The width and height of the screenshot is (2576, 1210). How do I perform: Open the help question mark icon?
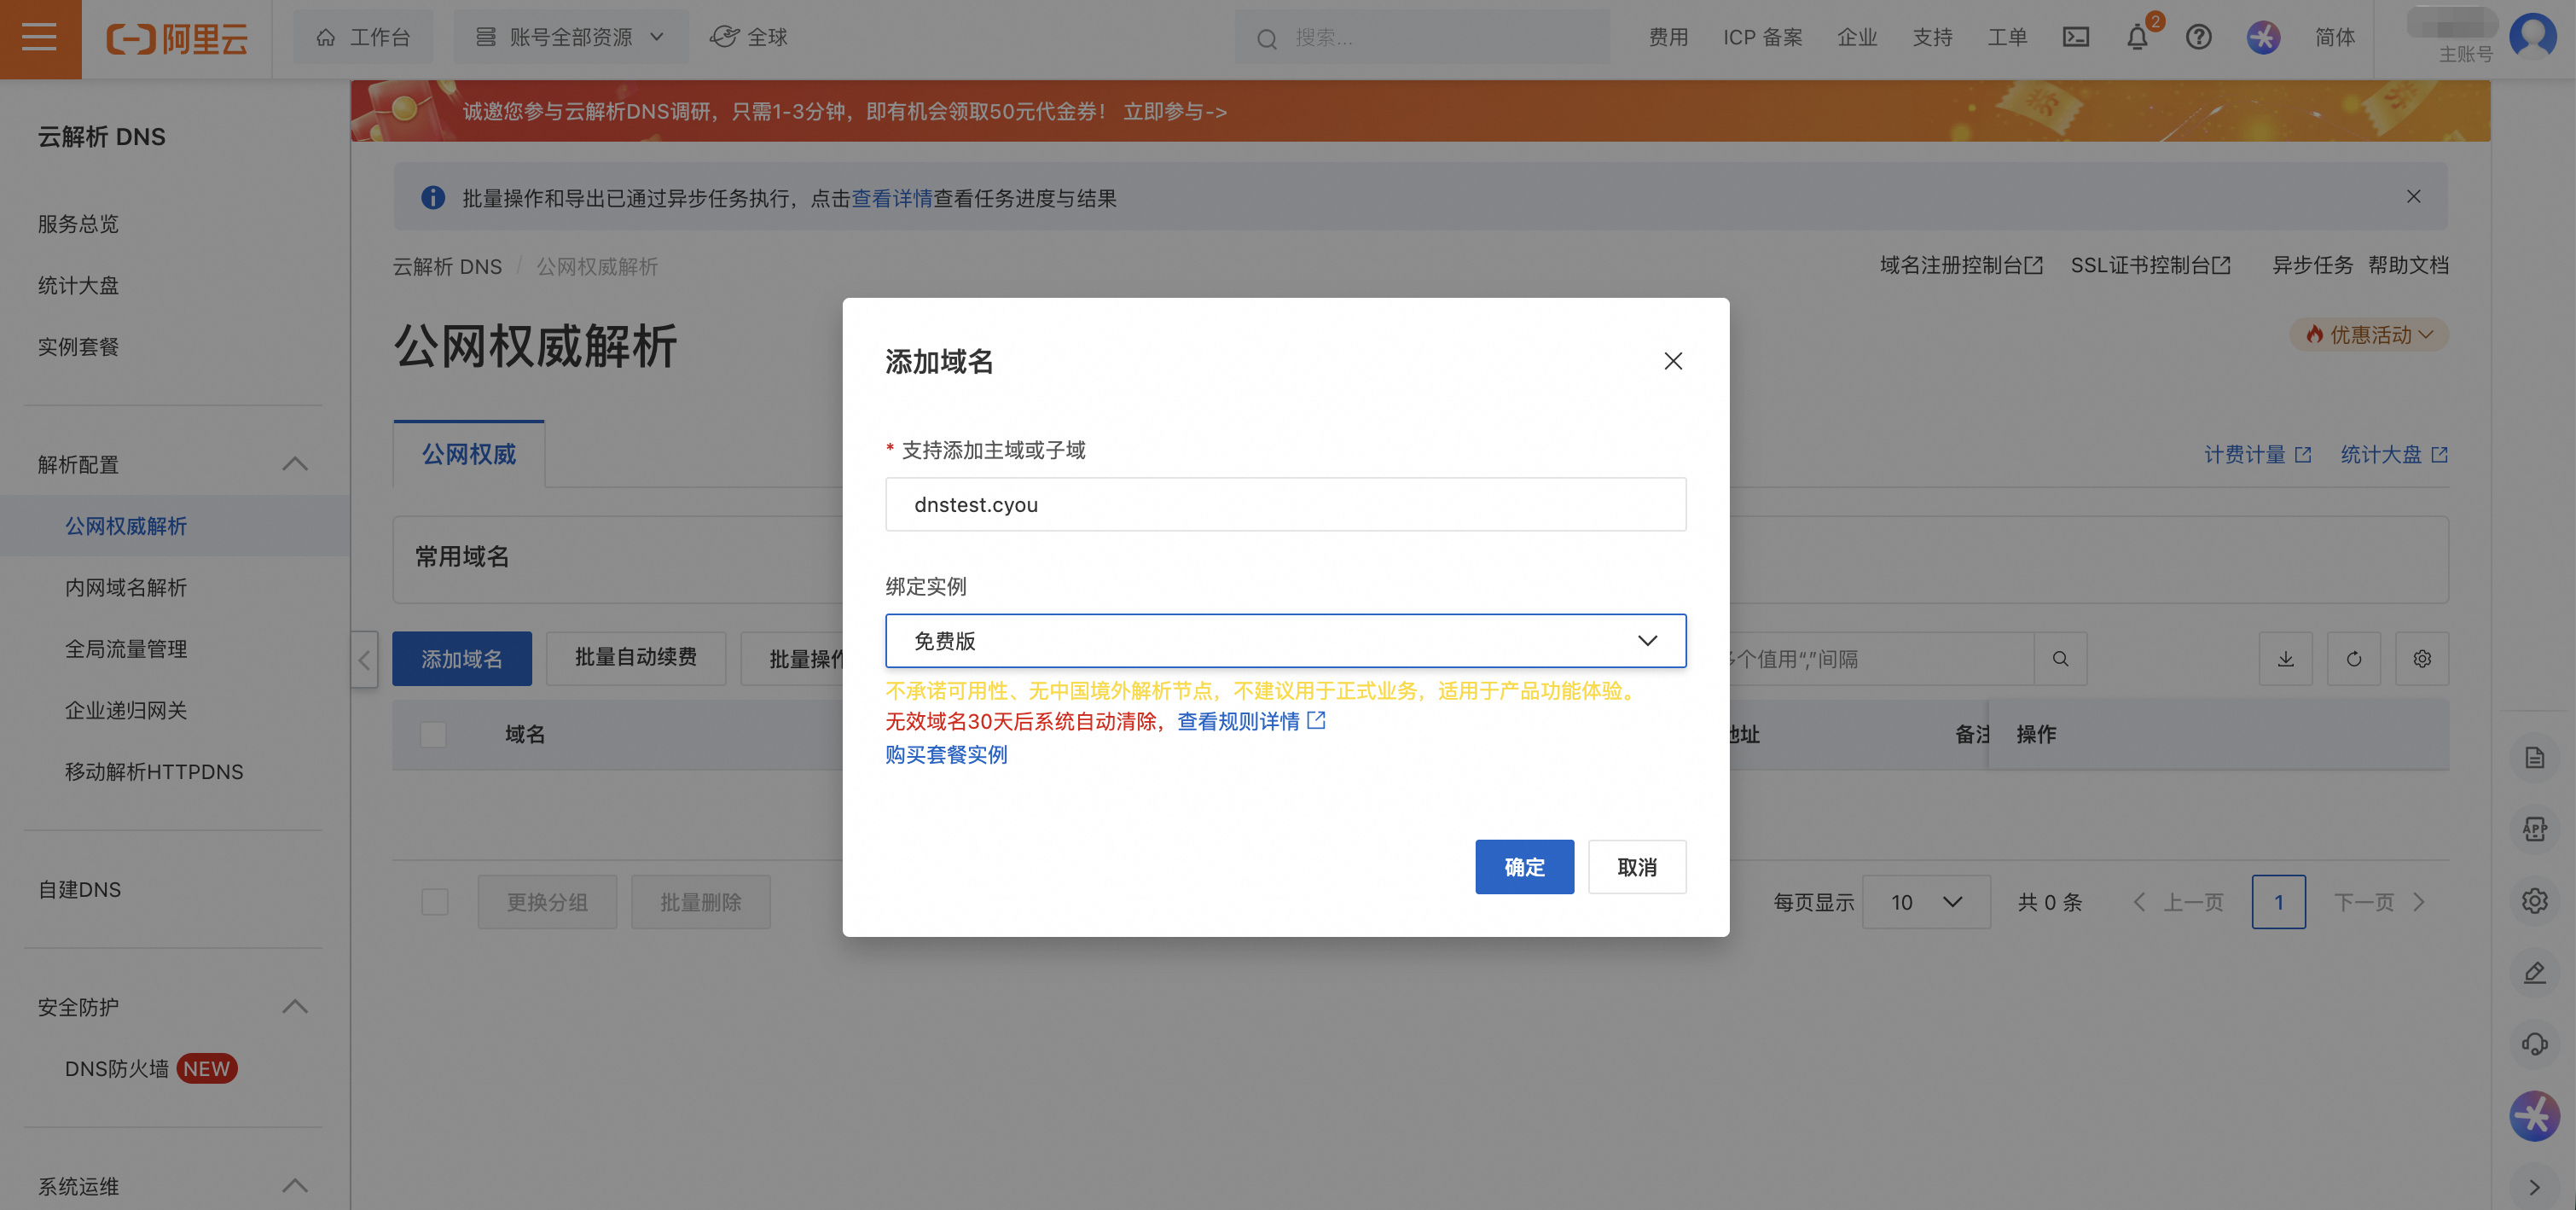[x=2198, y=37]
